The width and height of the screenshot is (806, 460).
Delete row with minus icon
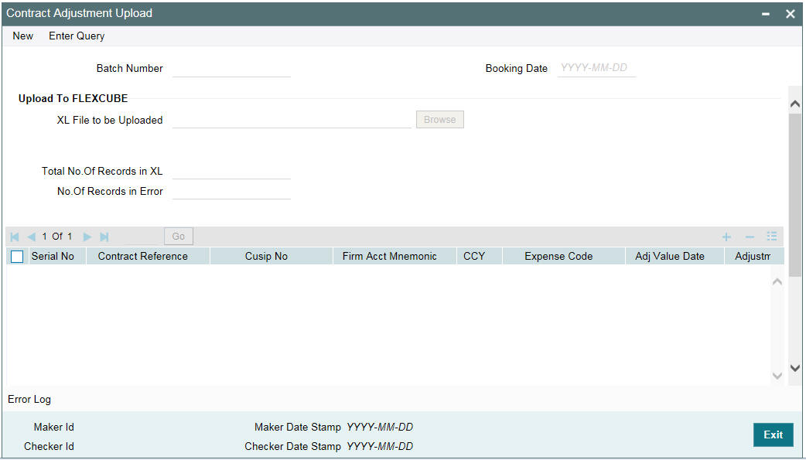(x=750, y=237)
